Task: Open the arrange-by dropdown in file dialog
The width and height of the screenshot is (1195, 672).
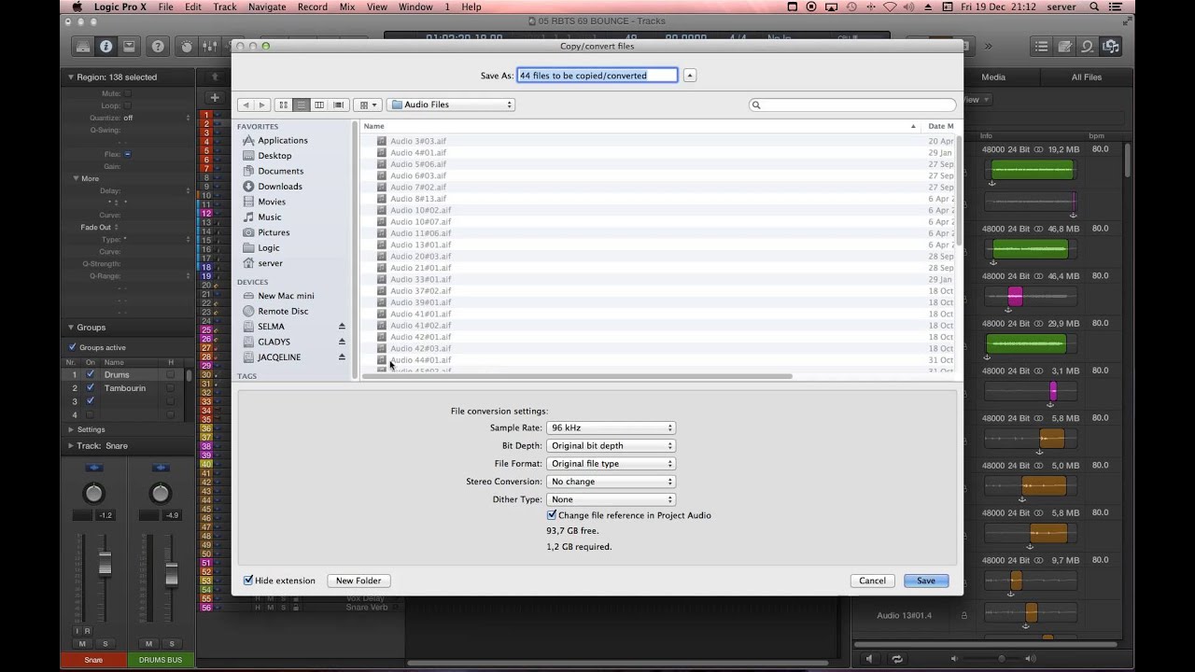Action: coord(369,105)
